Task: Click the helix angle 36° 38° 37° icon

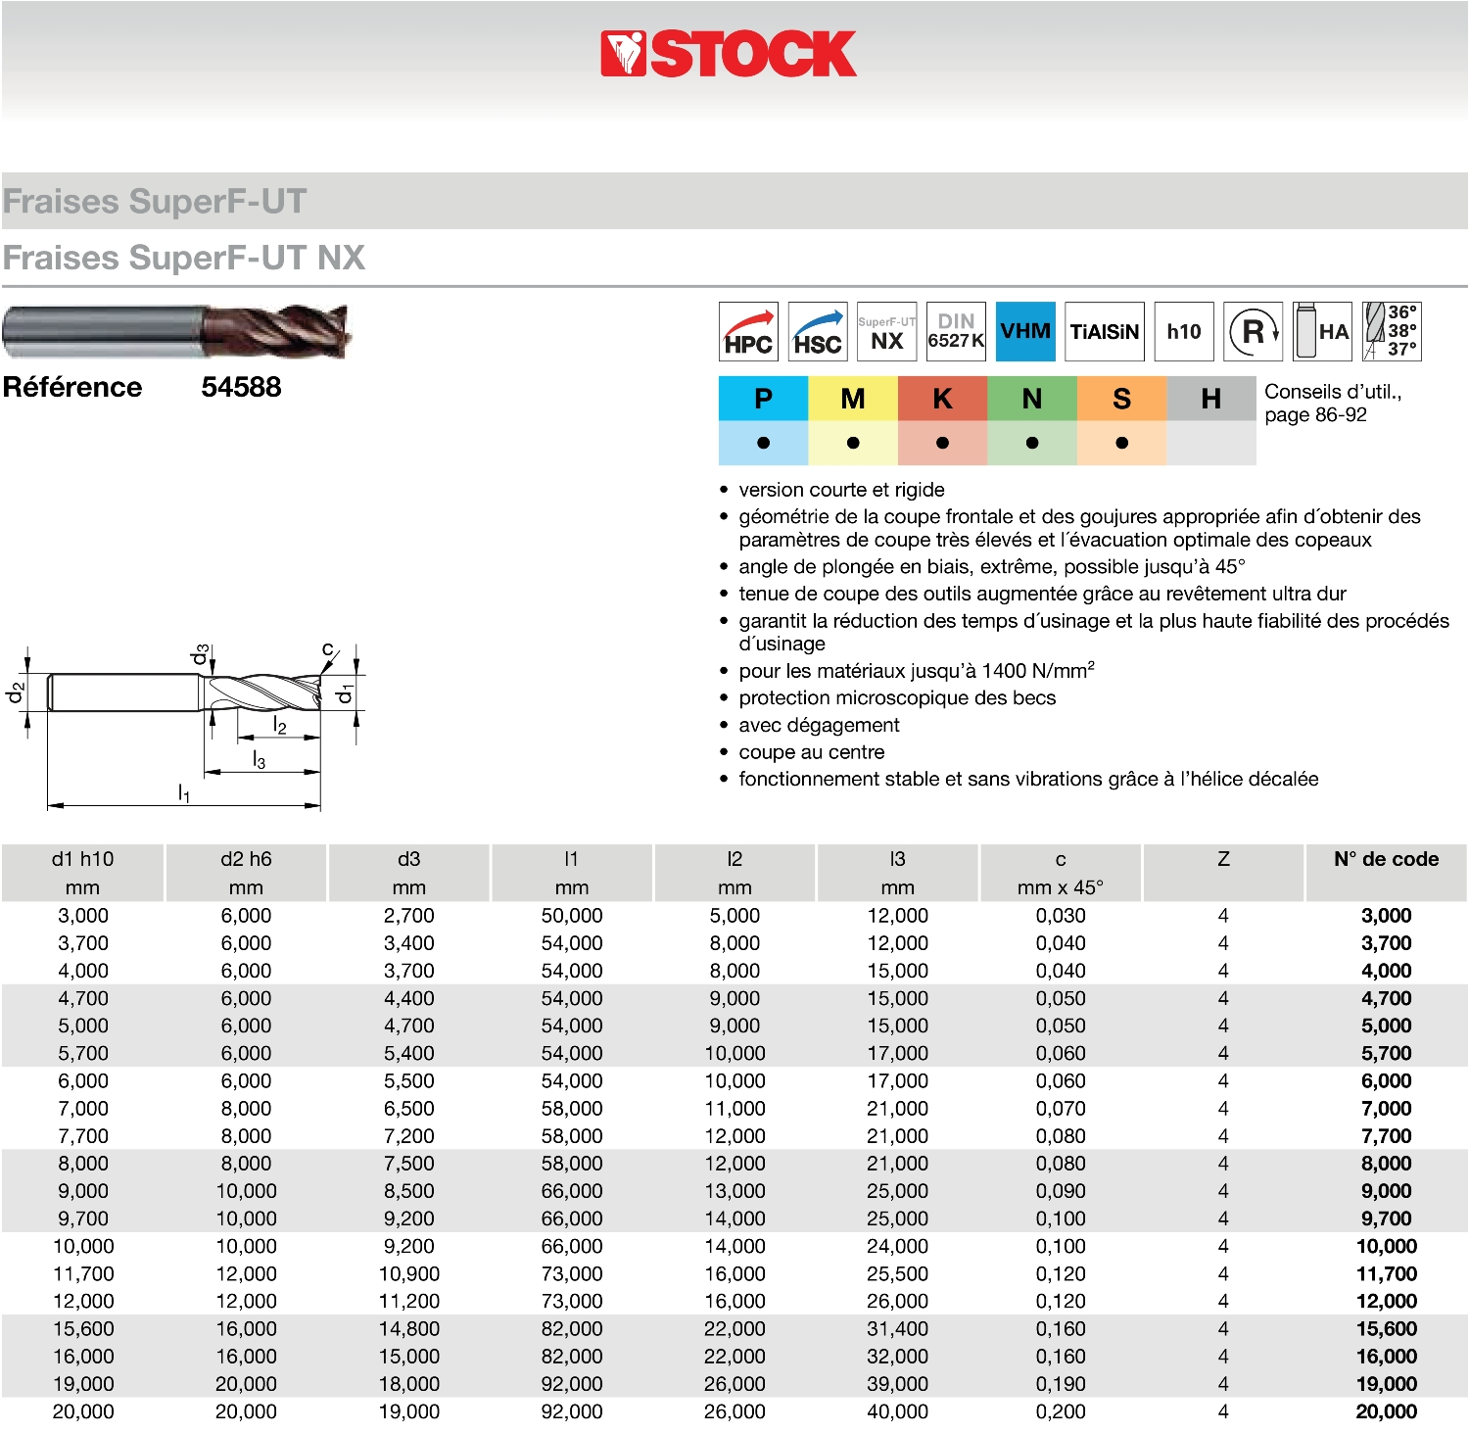Action: click(x=1392, y=332)
